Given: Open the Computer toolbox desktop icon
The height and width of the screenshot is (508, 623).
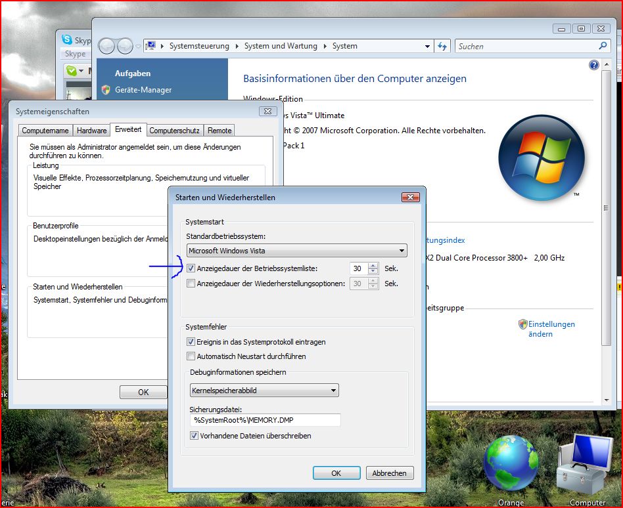Looking at the screenshot, I should (x=584, y=464).
